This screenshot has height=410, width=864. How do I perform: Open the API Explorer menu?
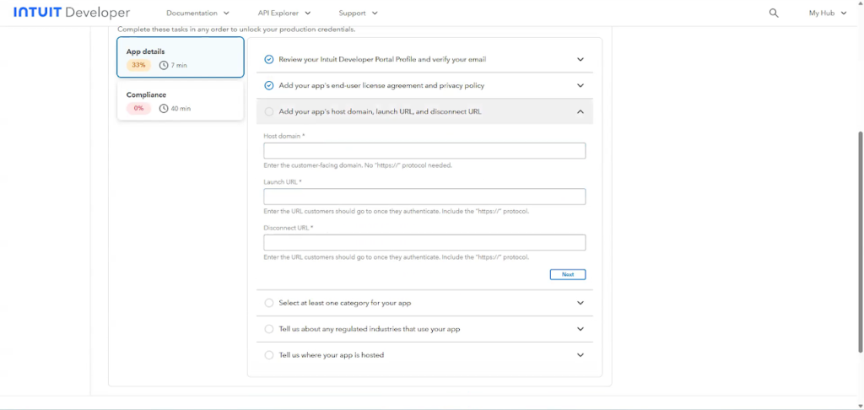tap(284, 13)
